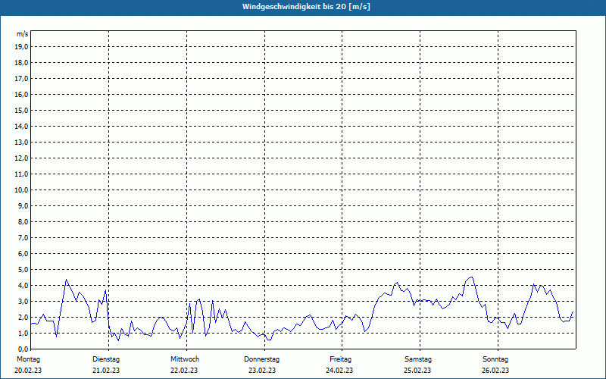Click the Donnerstag day label

tap(261, 359)
